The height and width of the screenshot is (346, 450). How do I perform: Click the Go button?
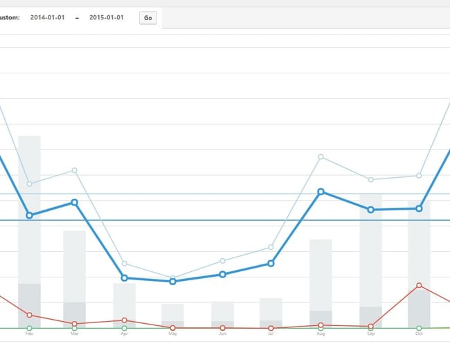147,17
